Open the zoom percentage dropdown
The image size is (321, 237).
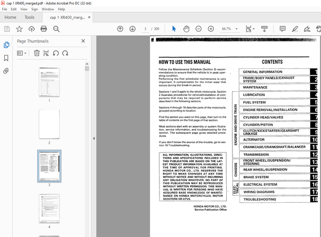(237, 29)
